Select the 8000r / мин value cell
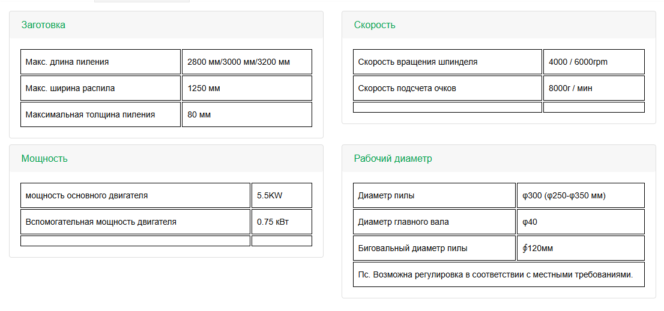Viewport: 664px width, 311px height. 594,88
